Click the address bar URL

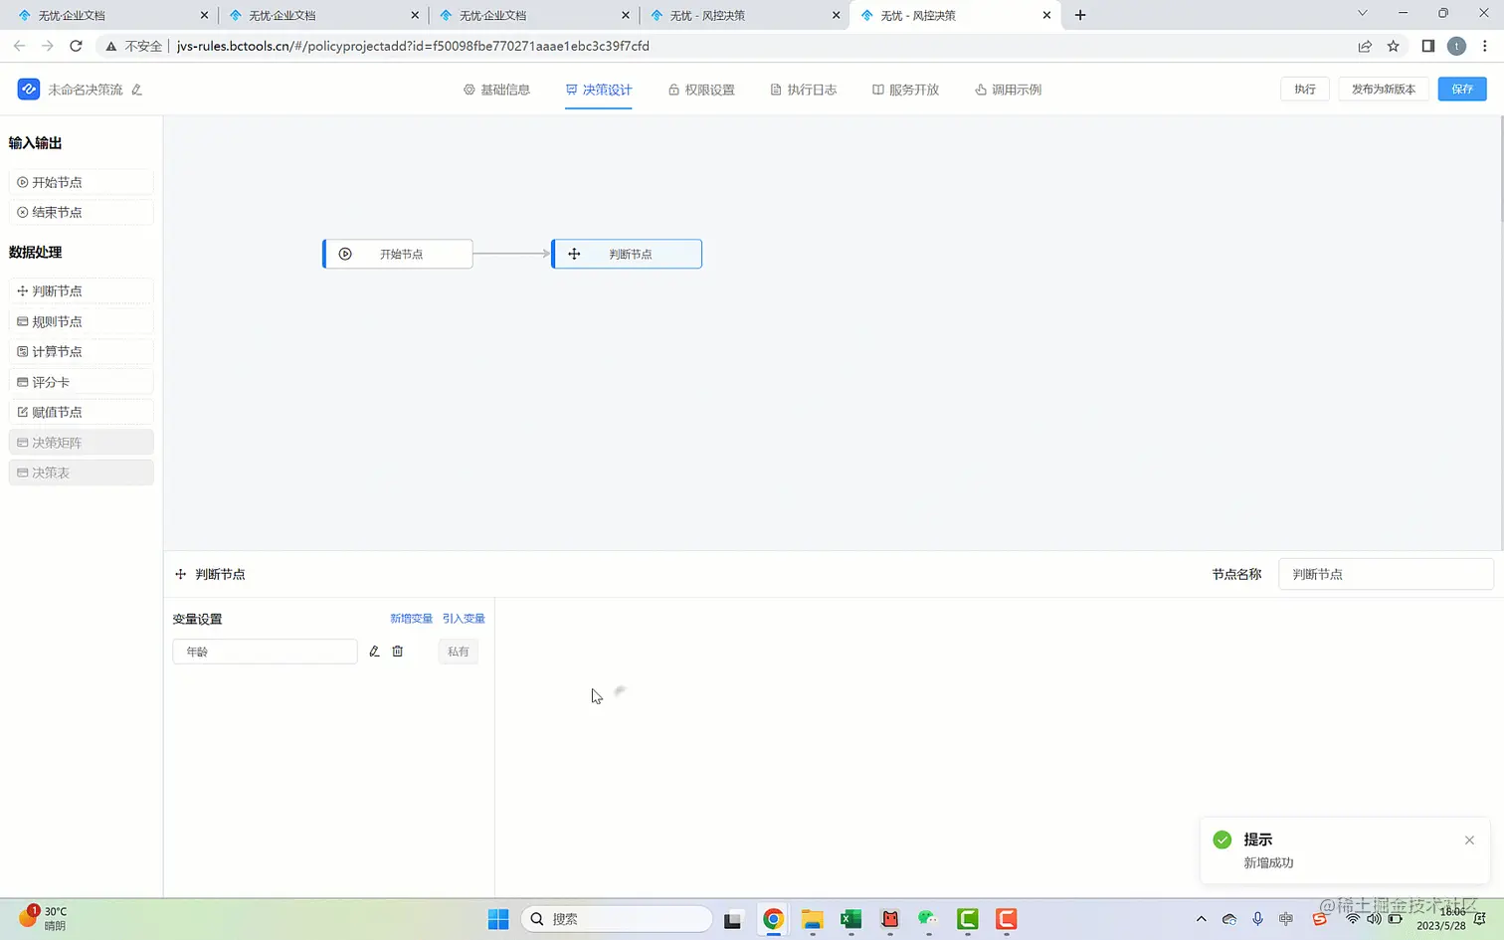[x=413, y=46]
